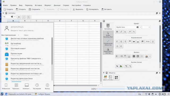Open the Вставка menu
170x96 pixels.
click(x=38, y=5)
